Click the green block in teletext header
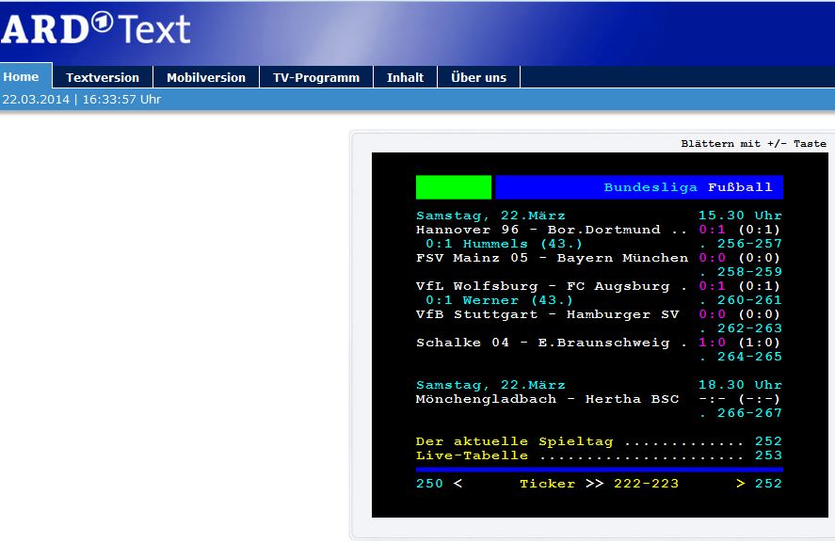Screen dimensions: 835x543 tap(454, 187)
